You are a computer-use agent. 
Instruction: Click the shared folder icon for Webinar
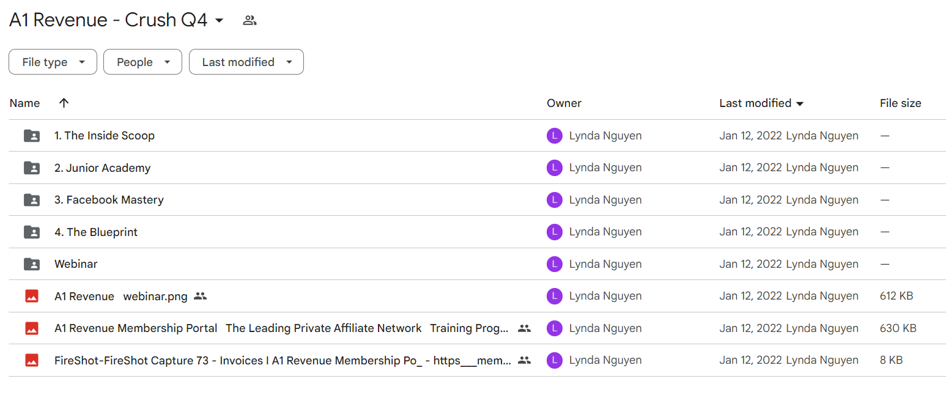click(32, 264)
